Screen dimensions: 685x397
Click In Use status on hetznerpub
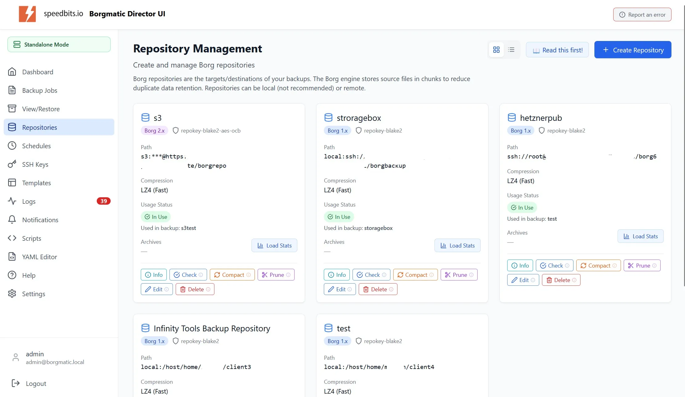tap(522, 207)
